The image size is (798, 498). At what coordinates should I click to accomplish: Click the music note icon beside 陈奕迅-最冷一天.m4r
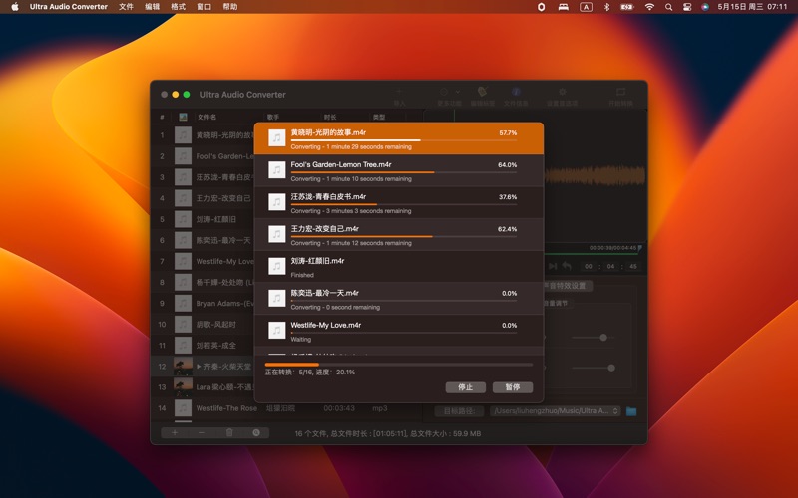(x=277, y=298)
